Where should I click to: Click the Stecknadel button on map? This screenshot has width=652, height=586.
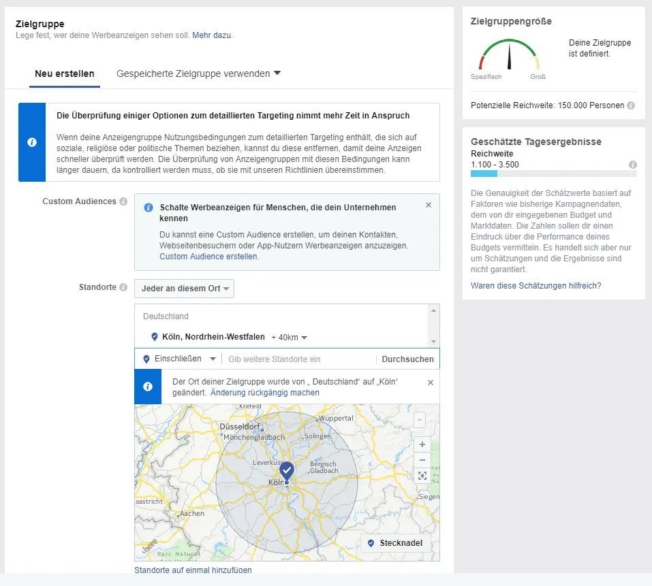coord(395,543)
